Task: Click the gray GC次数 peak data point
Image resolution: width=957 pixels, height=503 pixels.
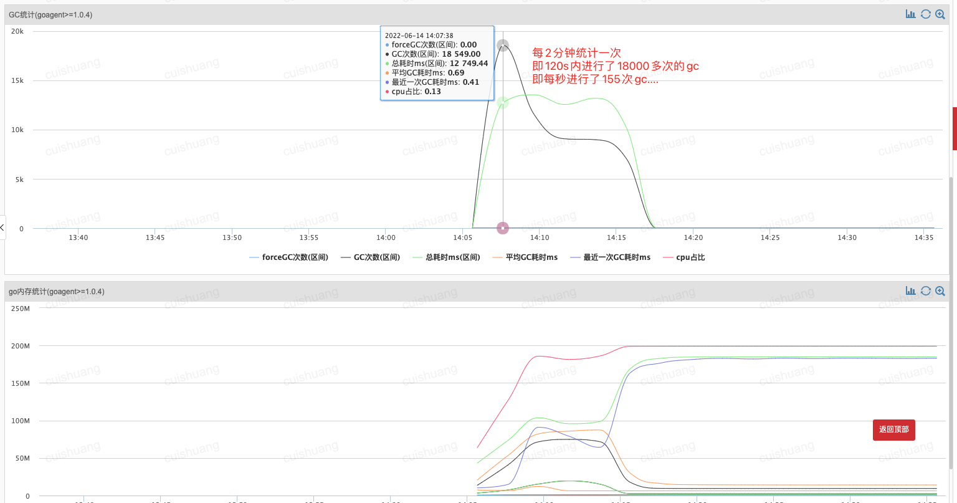Action: click(x=503, y=45)
